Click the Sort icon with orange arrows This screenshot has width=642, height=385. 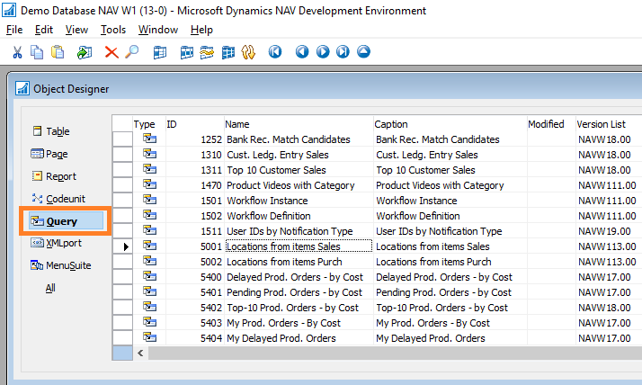tap(248, 52)
